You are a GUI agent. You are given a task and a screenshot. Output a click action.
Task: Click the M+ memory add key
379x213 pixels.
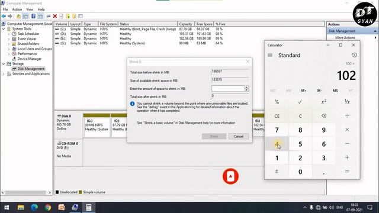point(304,91)
